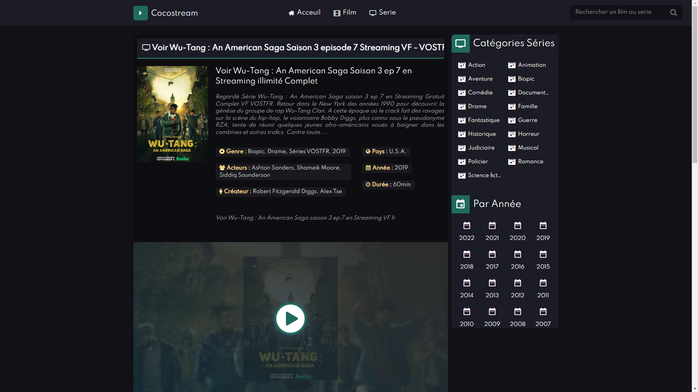Click the clapperboard icon next to Fantastique

(x=462, y=121)
